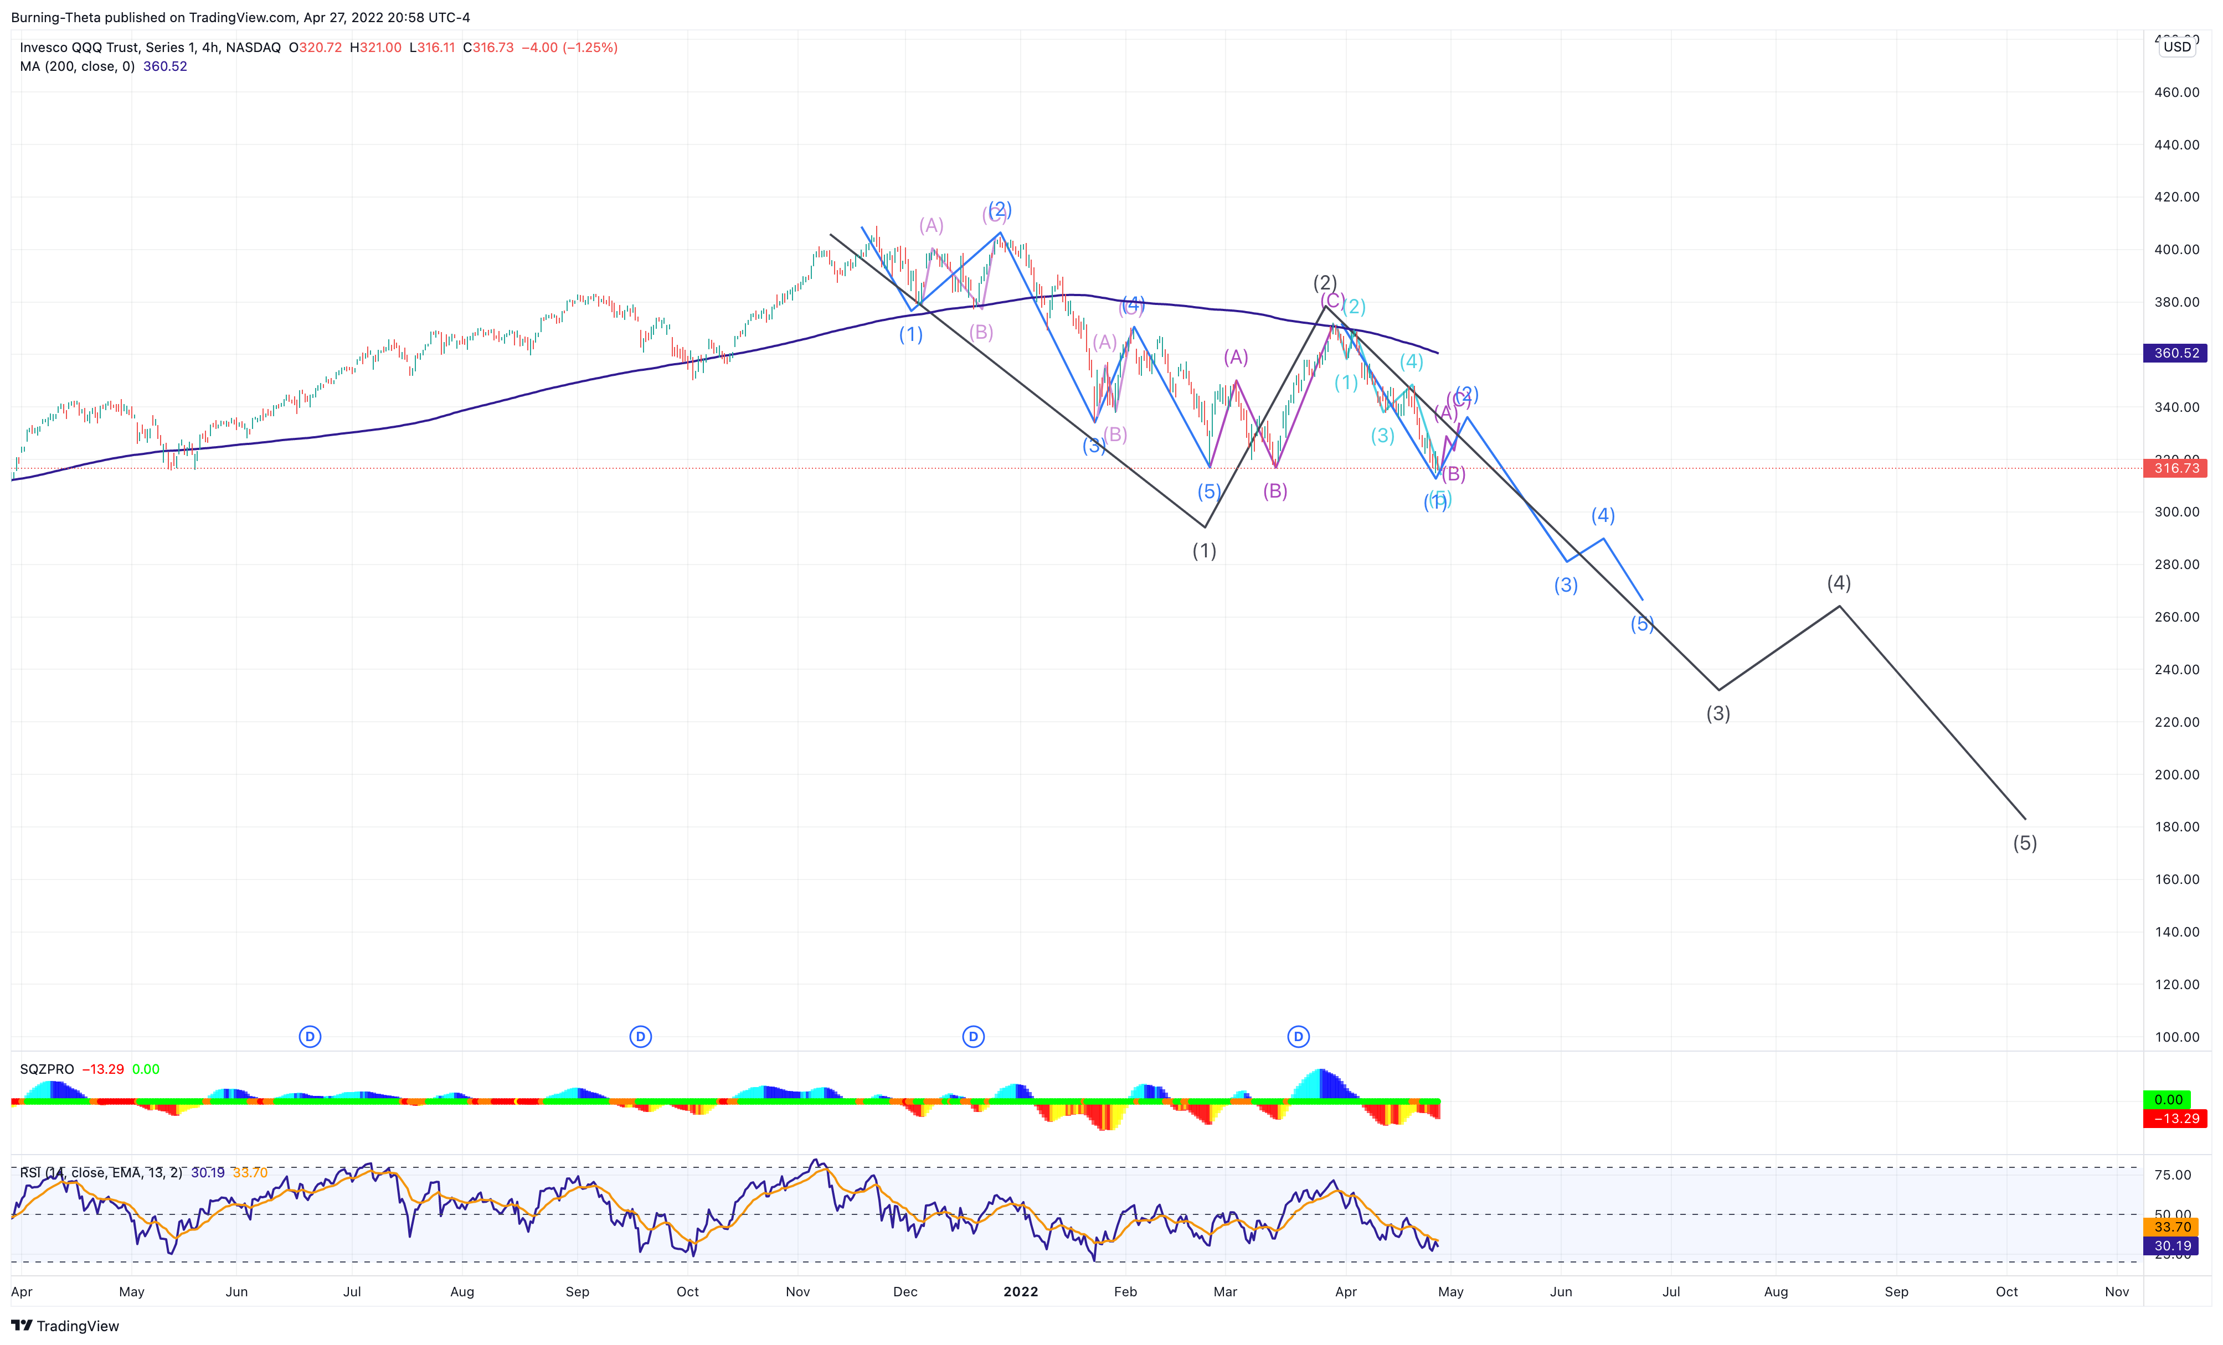Click the 316.73 last price tag
This screenshot has width=2223, height=1345.
(2175, 468)
